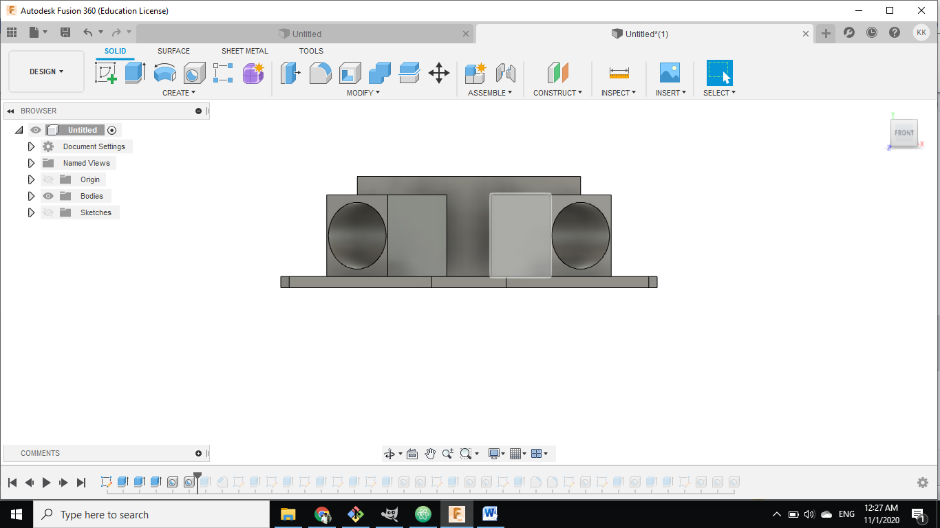940x528 pixels.
Task: Toggle visibility of the Origin folder
Action: pyautogui.click(x=48, y=179)
